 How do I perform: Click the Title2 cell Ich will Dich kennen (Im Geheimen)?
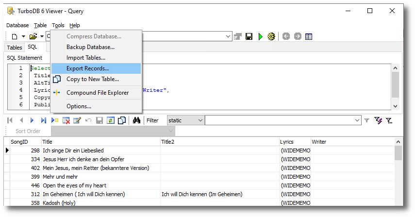[220, 194]
